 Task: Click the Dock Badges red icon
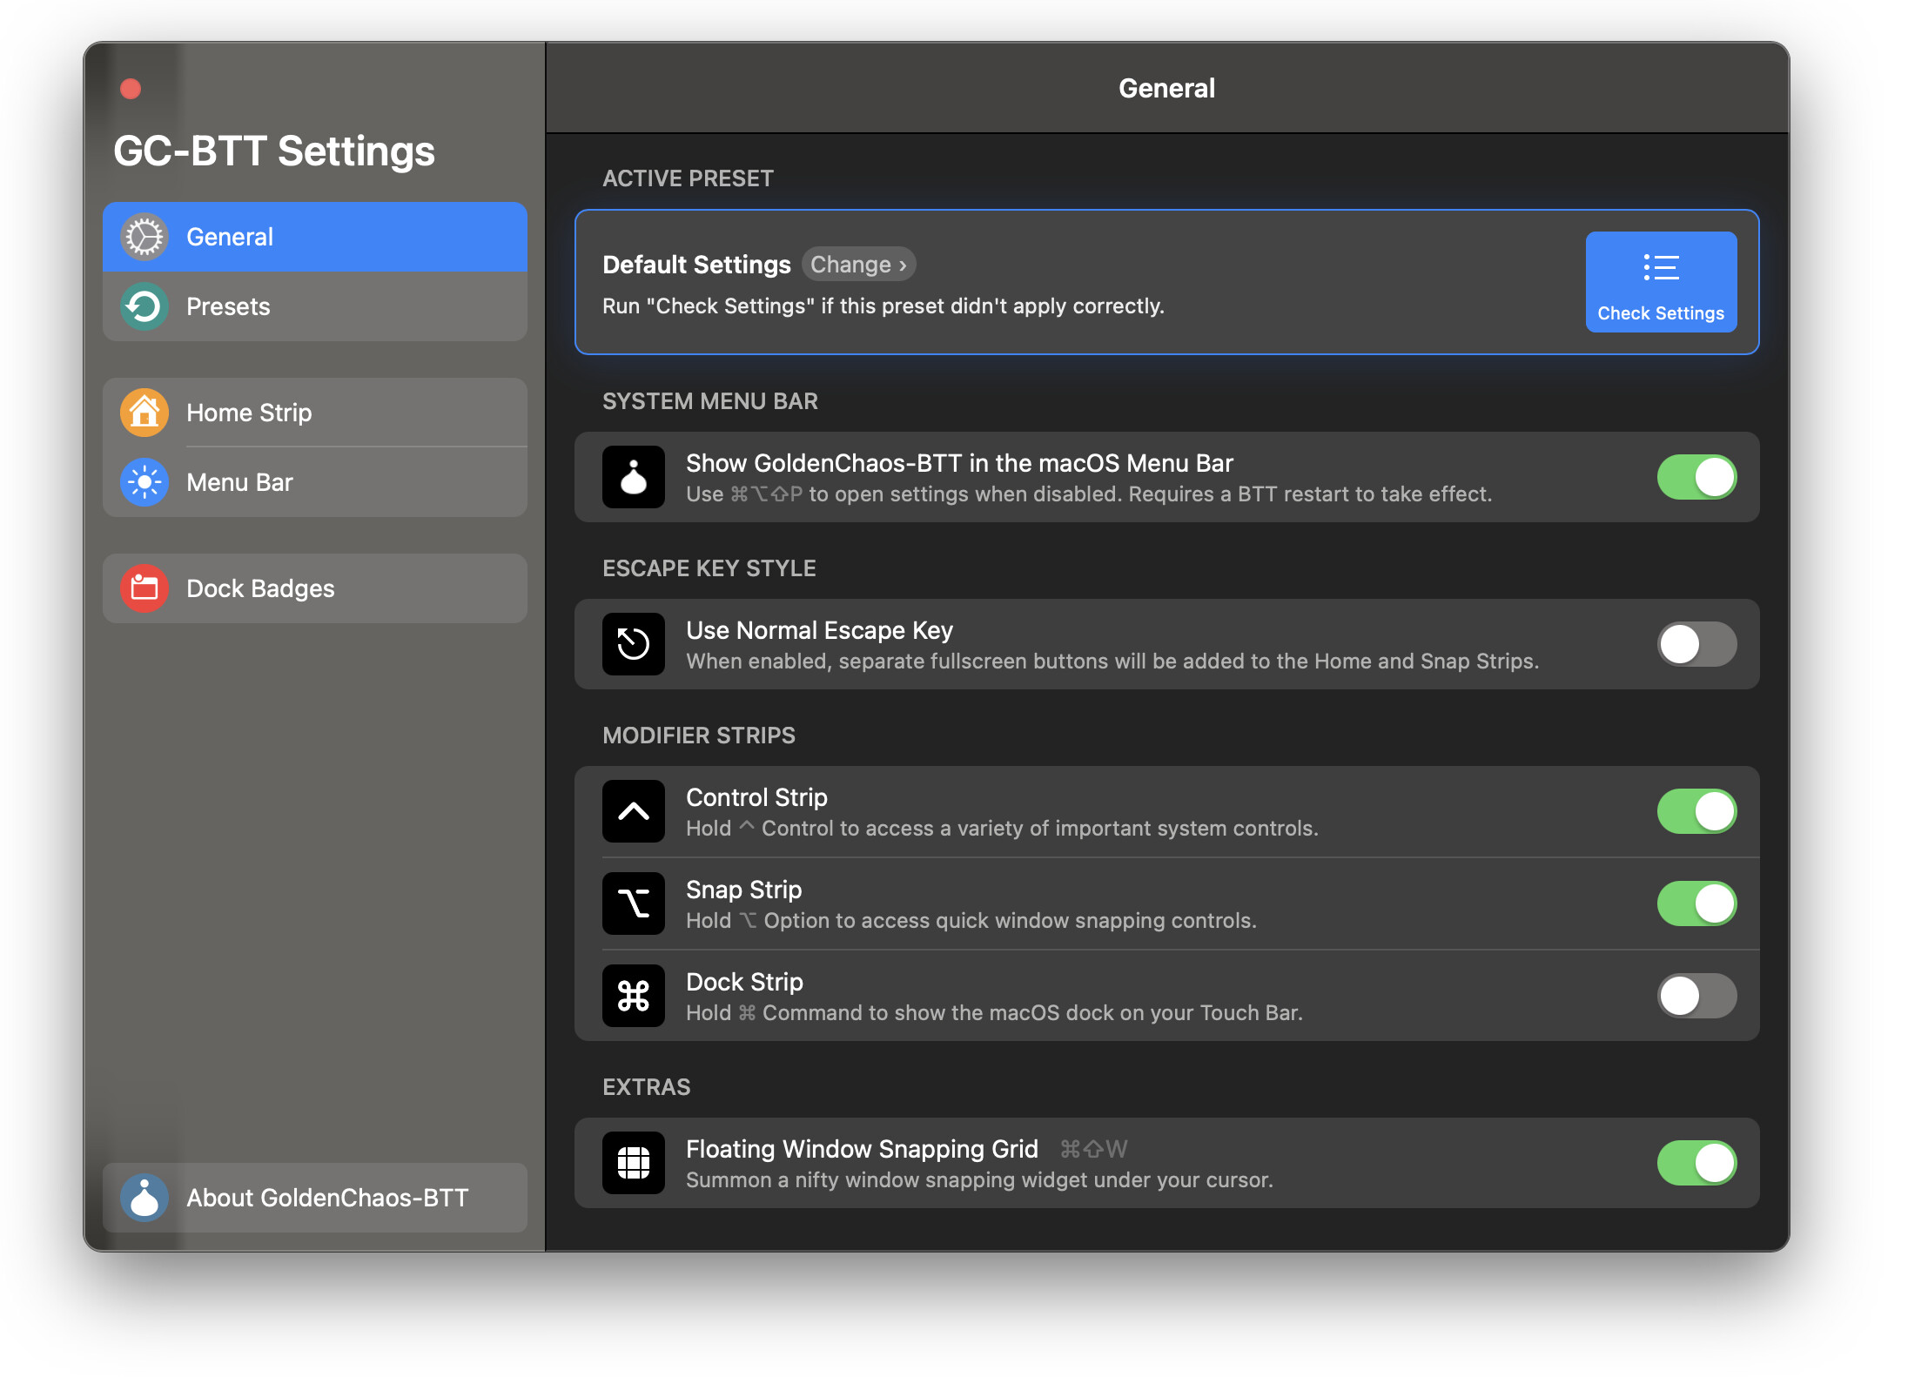(144, 588)
